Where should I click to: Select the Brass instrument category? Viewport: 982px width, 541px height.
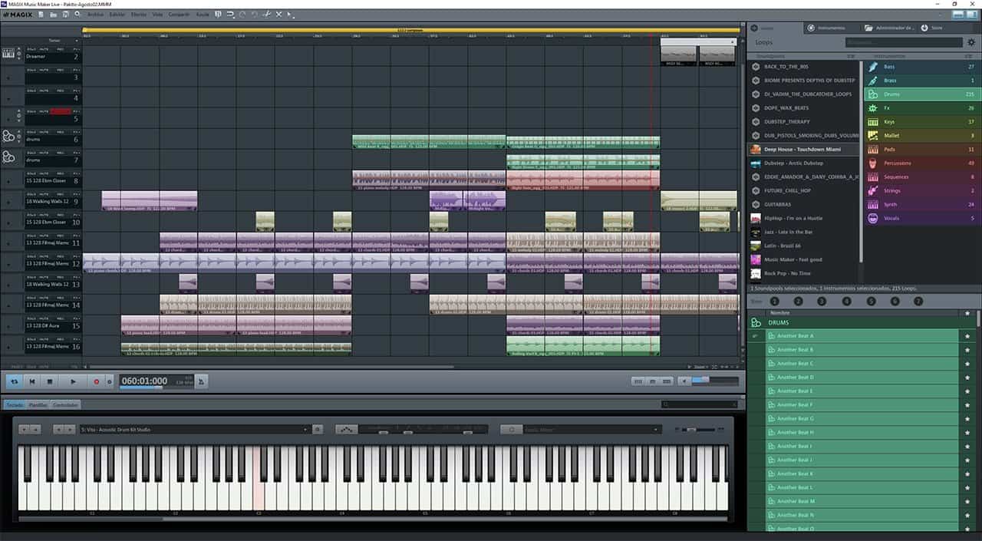click(921, 81)
